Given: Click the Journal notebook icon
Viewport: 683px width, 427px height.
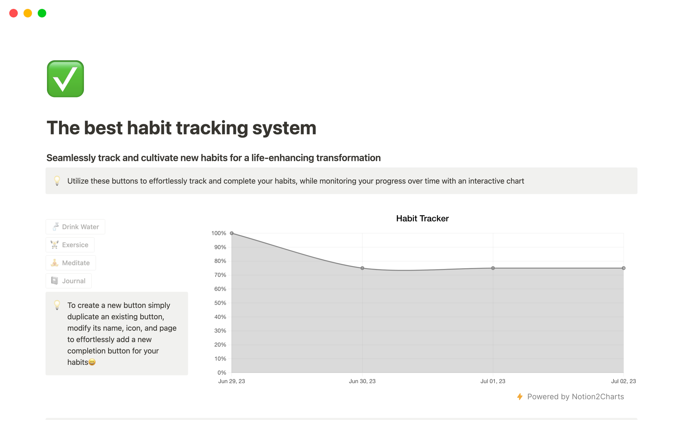Looking at the screenshot, I should (54, 281).
